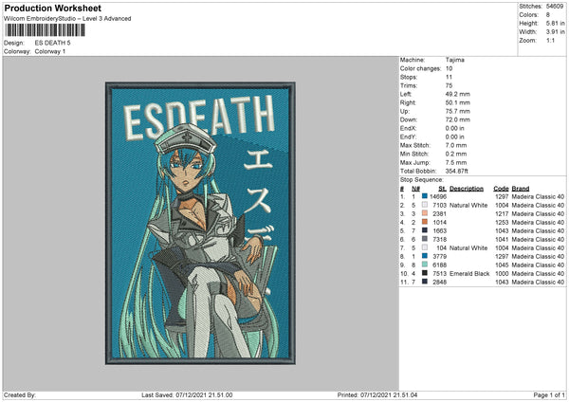Click stitch count 6188 in stop row 9
This screenshot has height=402, width=569.
[x=439, y=265]
